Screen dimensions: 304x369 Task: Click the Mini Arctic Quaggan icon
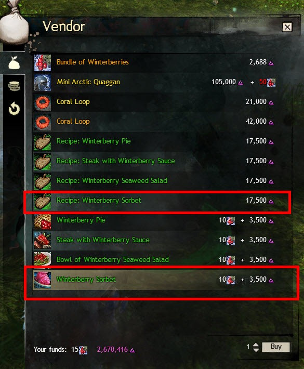click(43, 83)
